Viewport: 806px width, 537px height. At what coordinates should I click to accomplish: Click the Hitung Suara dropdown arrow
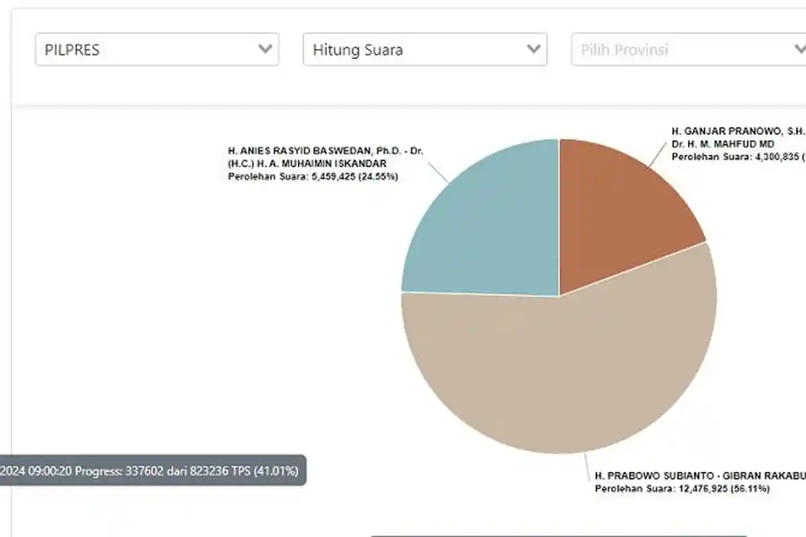[534, 49]
